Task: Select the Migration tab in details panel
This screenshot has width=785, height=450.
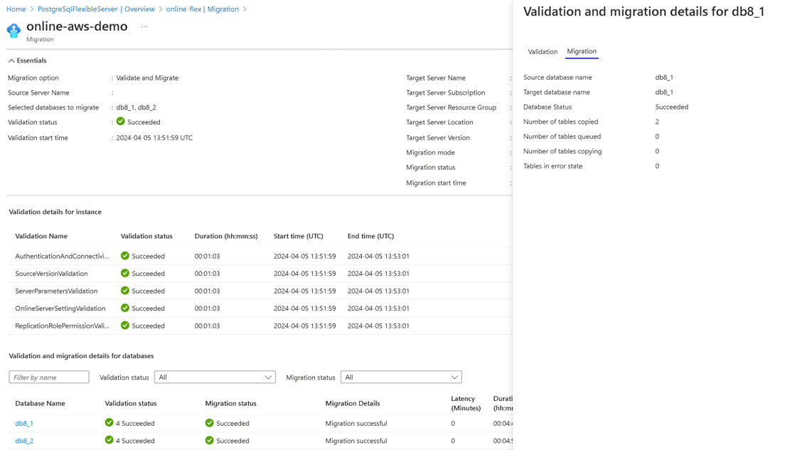Action: tap(582, 52)
